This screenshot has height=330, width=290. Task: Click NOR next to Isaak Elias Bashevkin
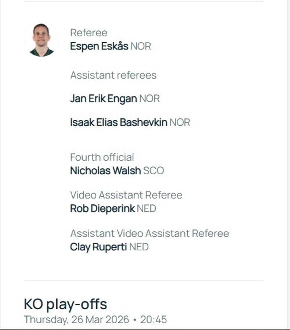pos(180,122)
